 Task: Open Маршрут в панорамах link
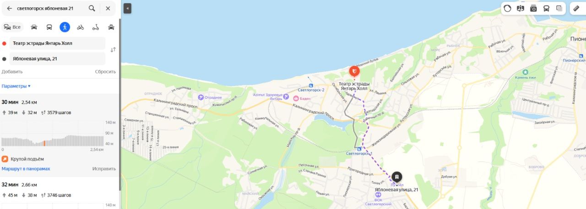26,169
